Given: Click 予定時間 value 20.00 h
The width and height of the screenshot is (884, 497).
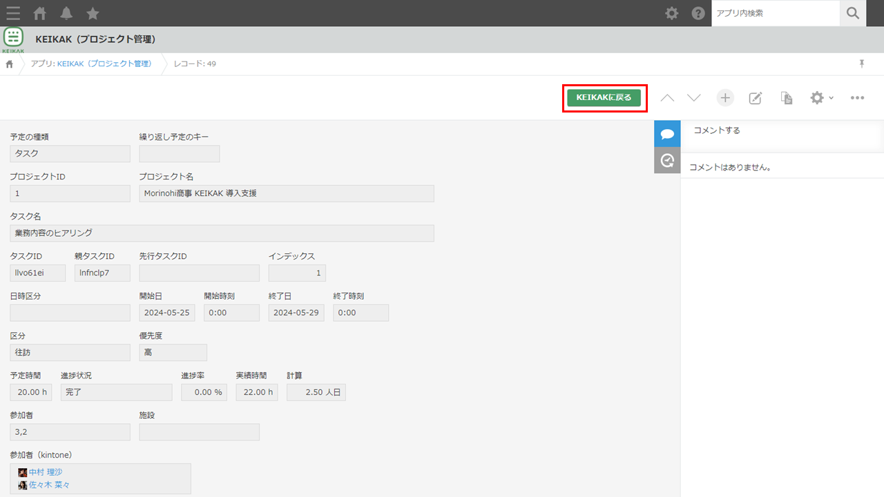Looking at the screenshot, I should coord(30,392).
